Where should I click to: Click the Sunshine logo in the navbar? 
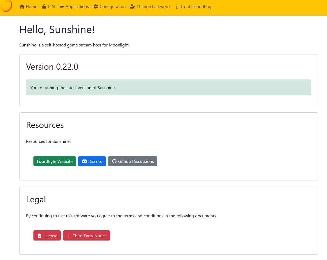point(7,6)
